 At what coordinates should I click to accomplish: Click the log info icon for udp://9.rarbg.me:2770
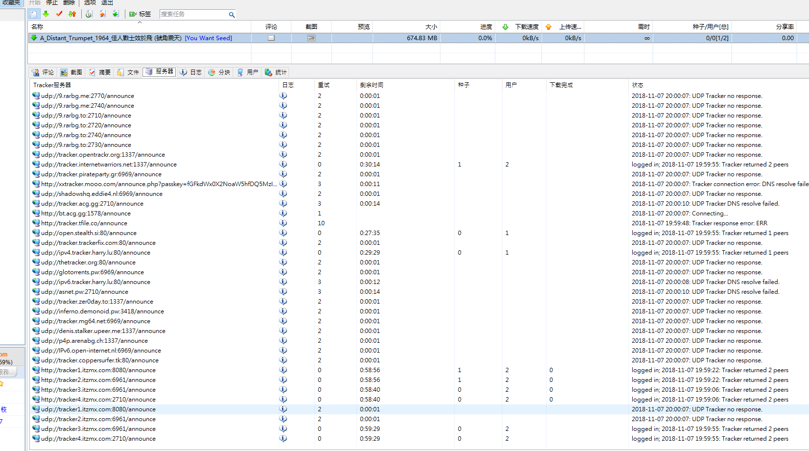click(x=283, y=96)
